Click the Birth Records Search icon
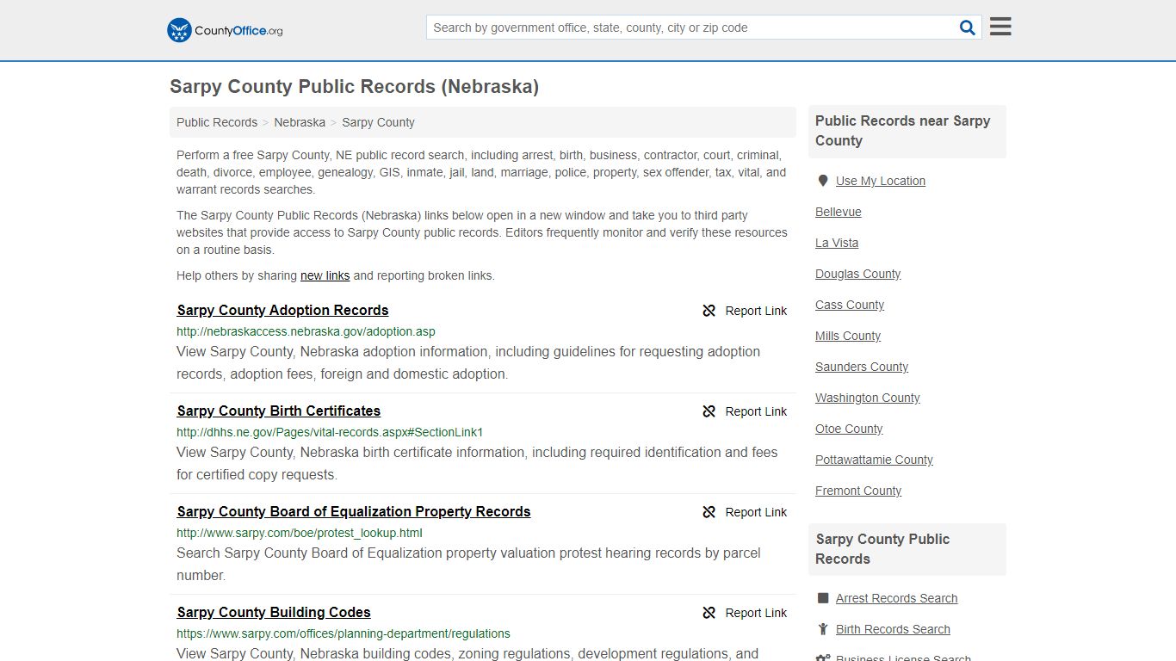Viewport: 1176px width, 661px height. tap(823, 629)
